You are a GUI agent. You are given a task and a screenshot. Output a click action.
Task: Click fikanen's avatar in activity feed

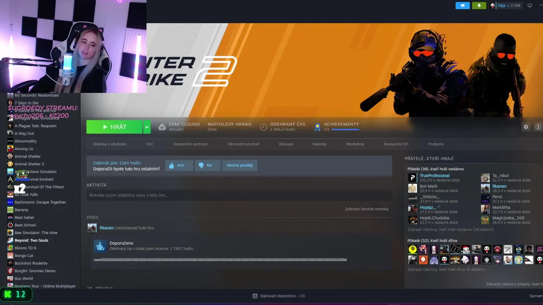(x=92, y=228)
